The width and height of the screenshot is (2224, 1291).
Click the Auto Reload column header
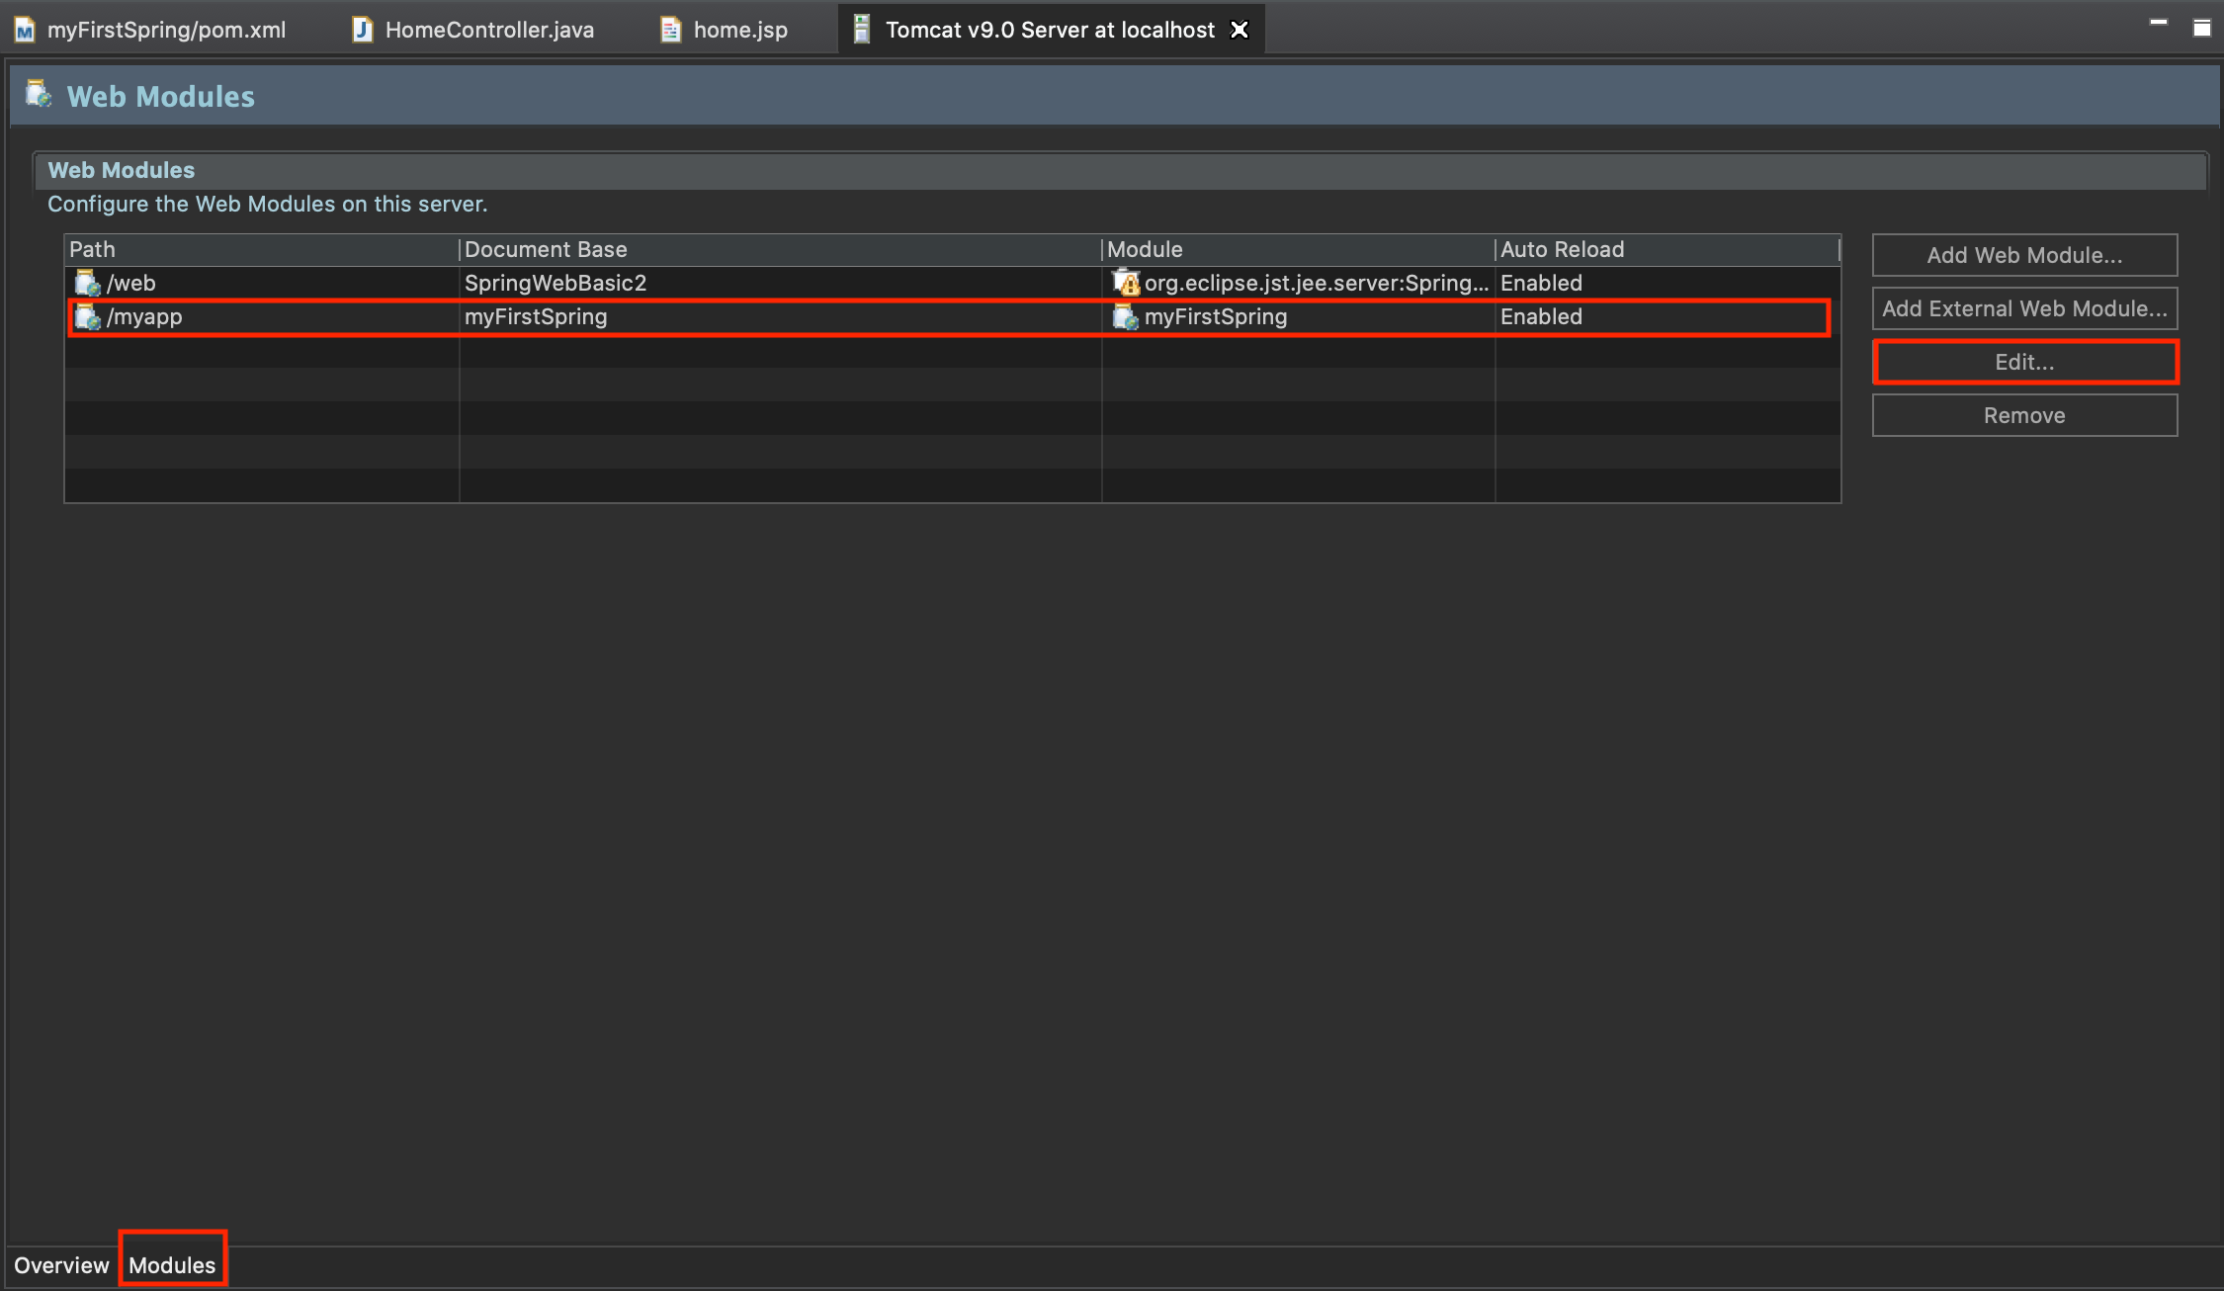1562,249
